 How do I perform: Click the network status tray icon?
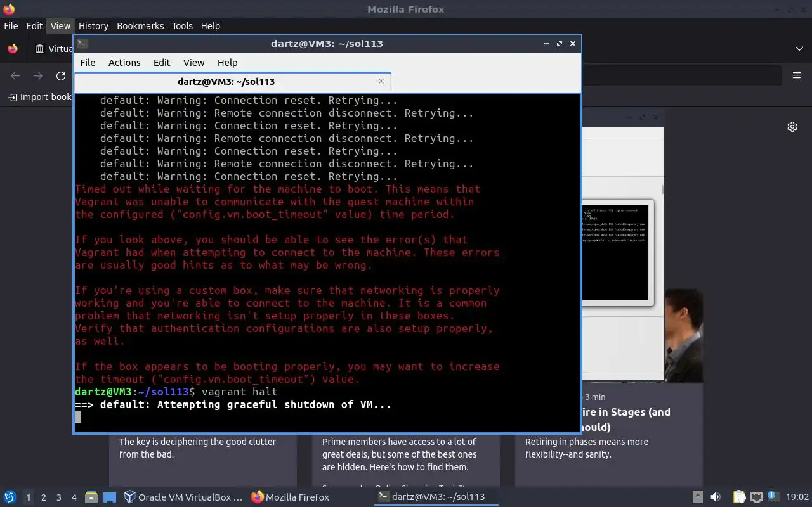(x=756, y=497)
